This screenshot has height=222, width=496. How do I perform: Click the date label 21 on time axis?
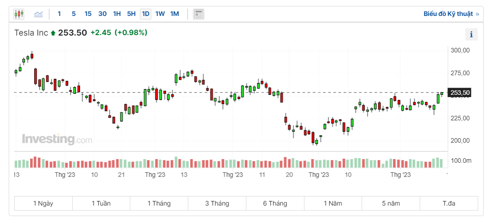pyautogui.click(x=121, y=175)
